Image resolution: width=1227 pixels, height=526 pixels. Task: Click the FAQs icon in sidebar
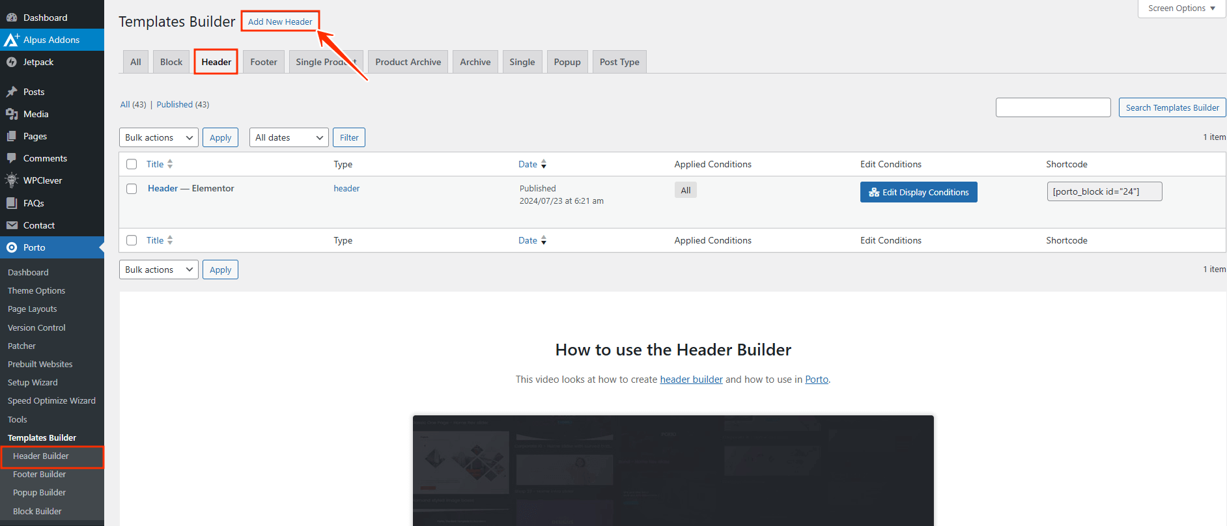point(12,203)
